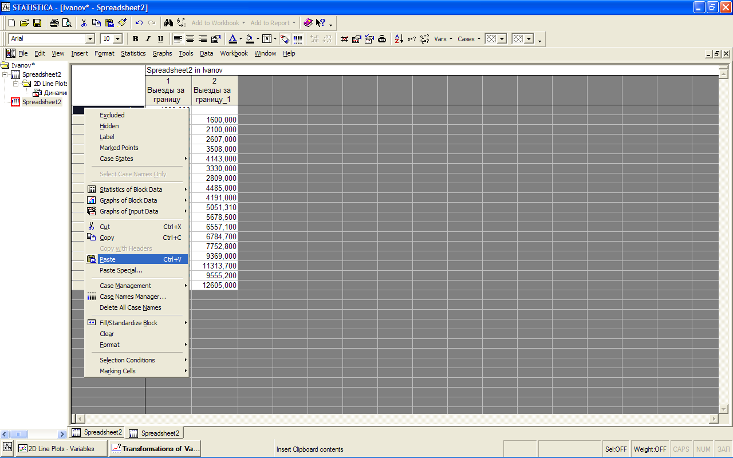Viewport: 733px width, 458px height.
Task: Click the 2D Line Plots - Variables button
Action: click(61, 449)
